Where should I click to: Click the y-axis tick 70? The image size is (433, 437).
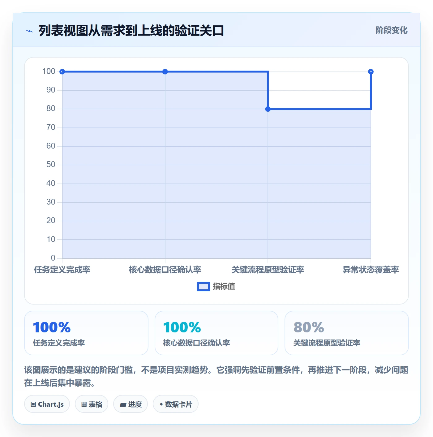51,128
